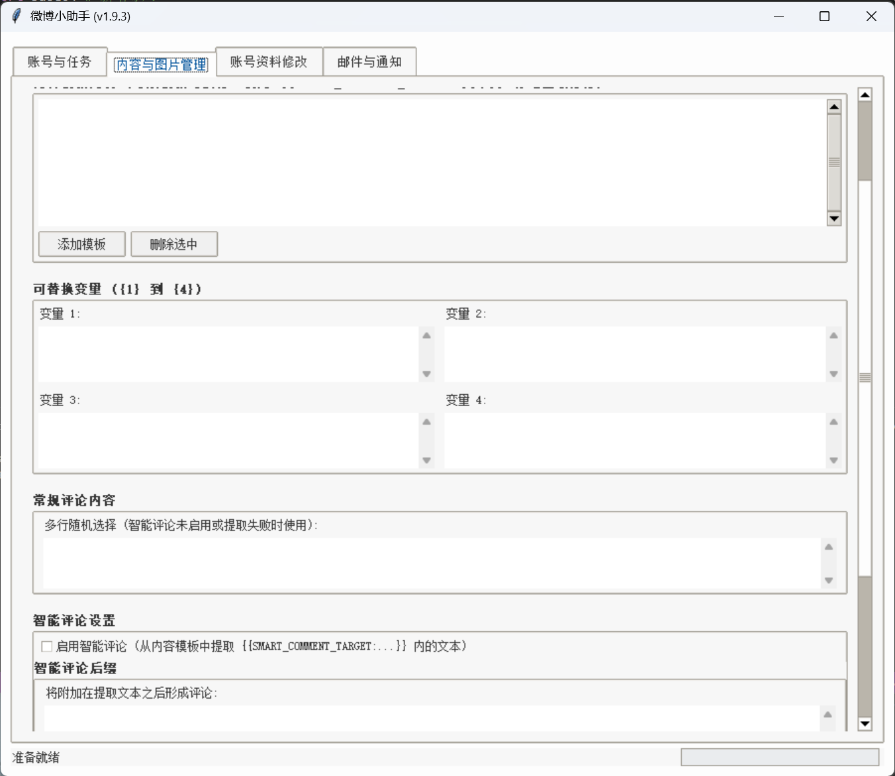
Task: Close the 微博小助手 window
Action: tap(871, 16)
